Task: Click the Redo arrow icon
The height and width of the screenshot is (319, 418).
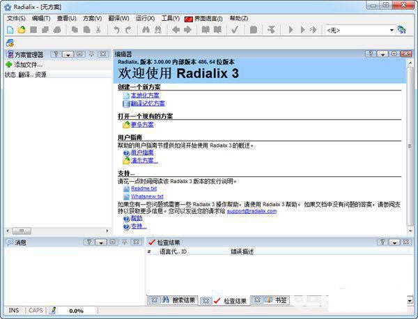Action: (x=128, y=30)
